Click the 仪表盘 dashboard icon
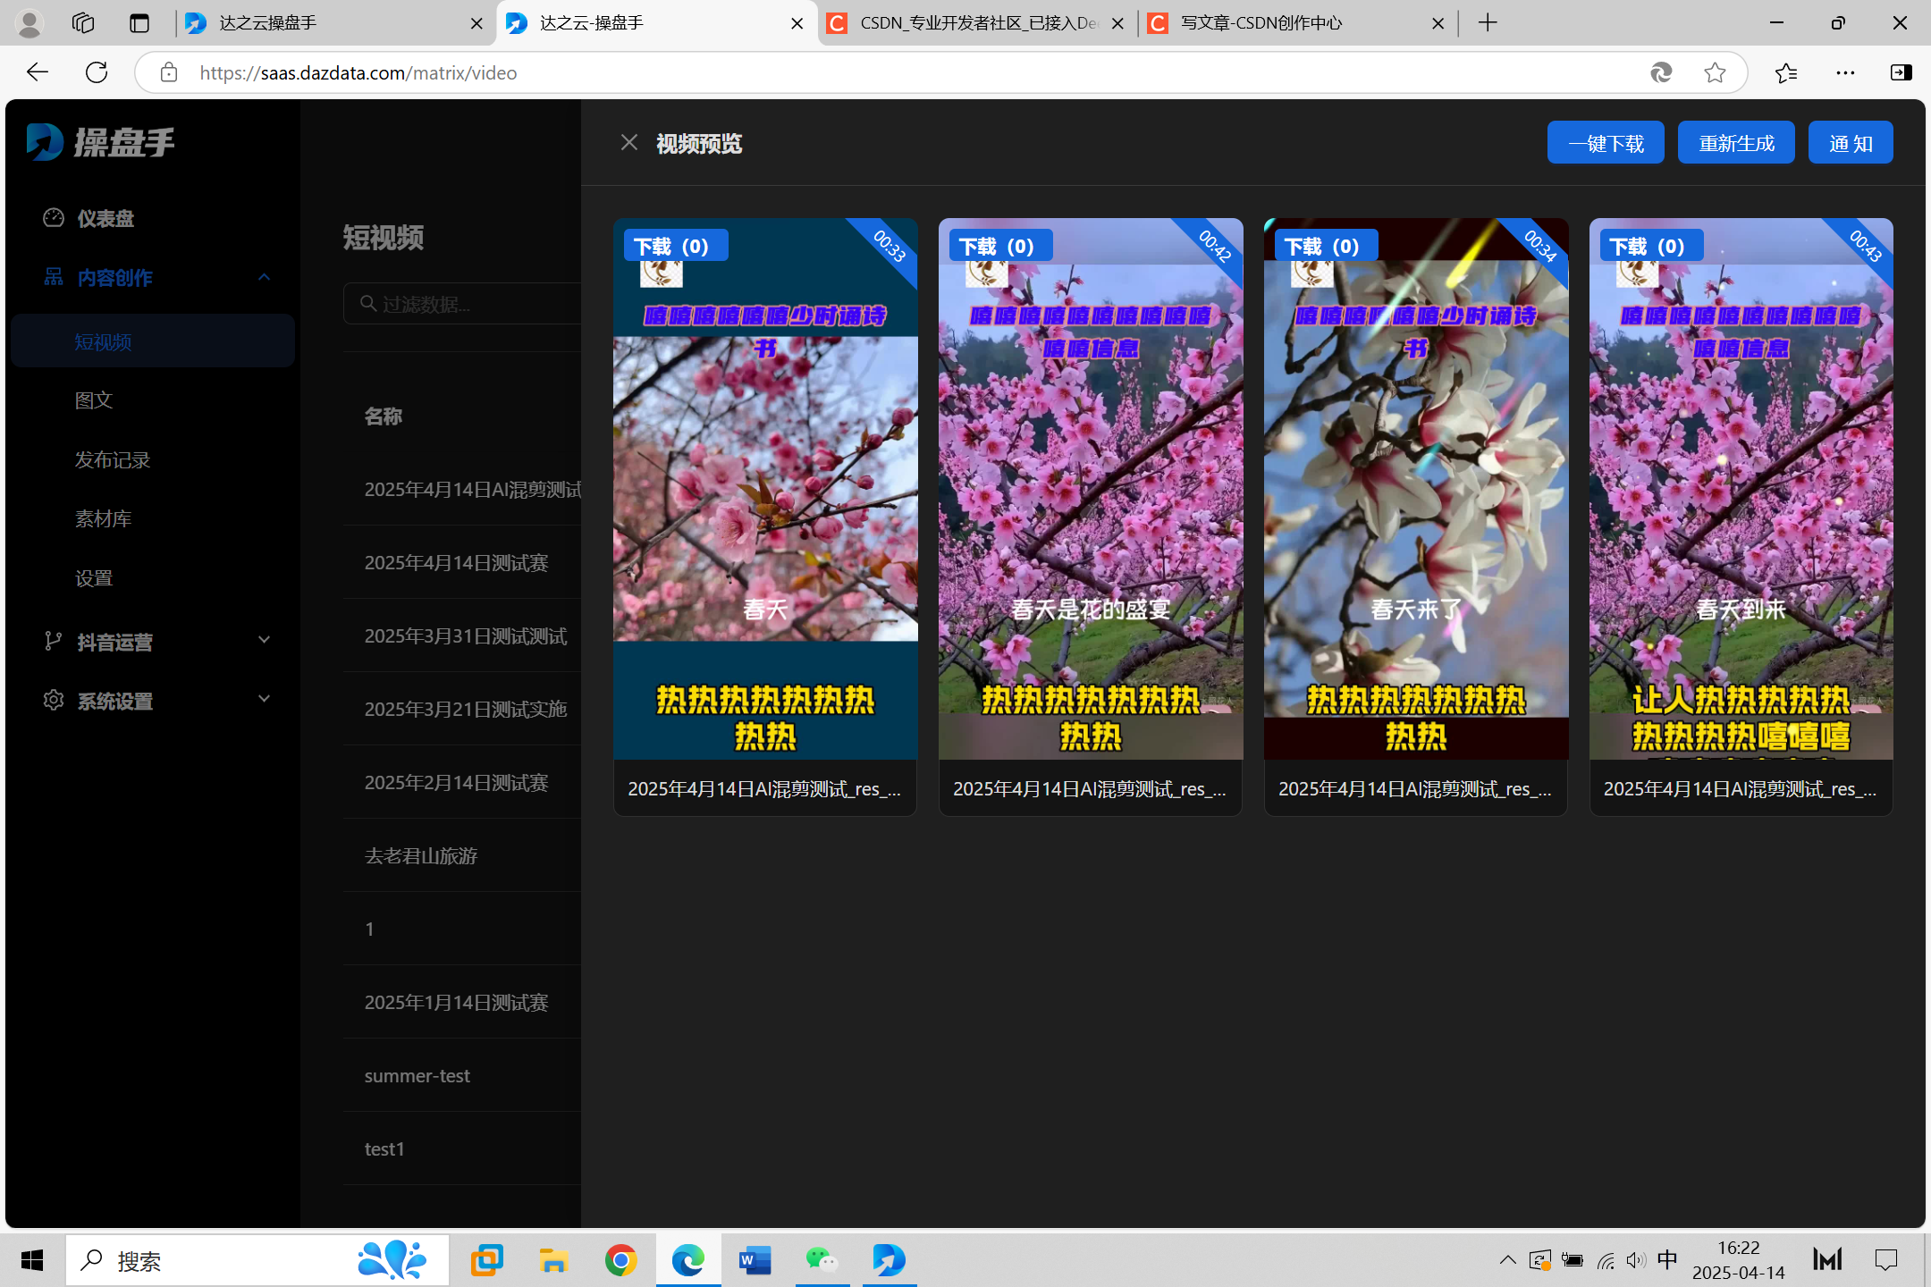Screen dimensions: 1931x1287 click(x=54, y=217)
